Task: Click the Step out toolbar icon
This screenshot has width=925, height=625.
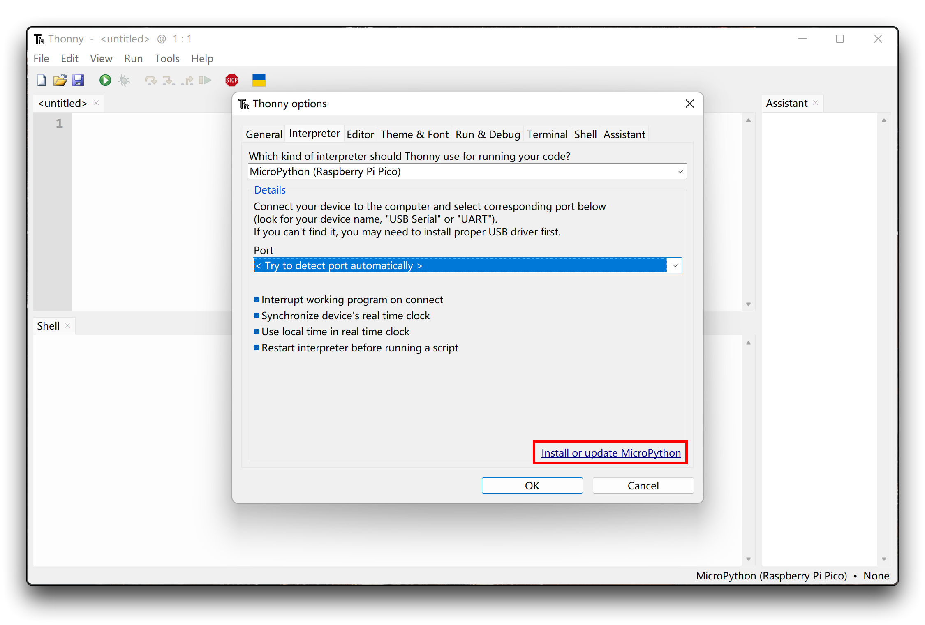Action: (187, 80)
